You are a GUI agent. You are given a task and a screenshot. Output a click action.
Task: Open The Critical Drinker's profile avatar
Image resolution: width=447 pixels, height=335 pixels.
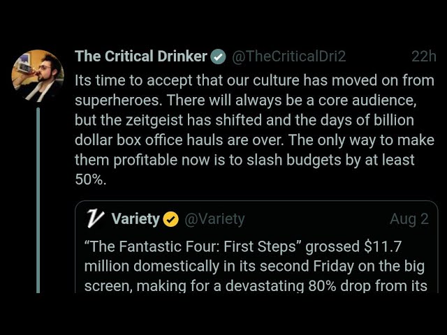[x=38, y=76]
